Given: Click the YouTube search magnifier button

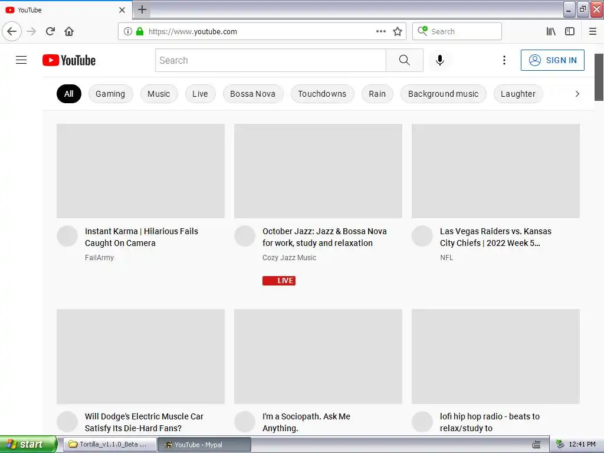Looking at the screenshot, I should point(405,60).
